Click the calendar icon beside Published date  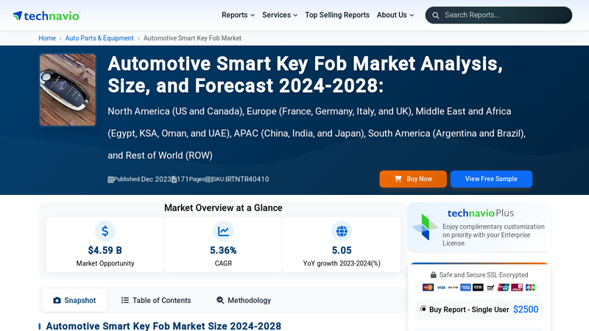[110, 179]
